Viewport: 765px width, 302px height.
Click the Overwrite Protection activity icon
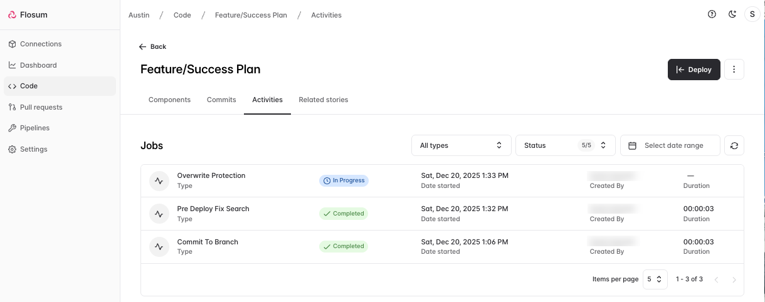pyautogui.click(x=159, y=181)
